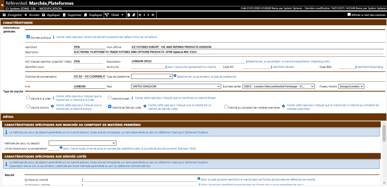The image size is (387, 188).
Task: Jump to last record with double-right arrows
Action: coord(153,15)
